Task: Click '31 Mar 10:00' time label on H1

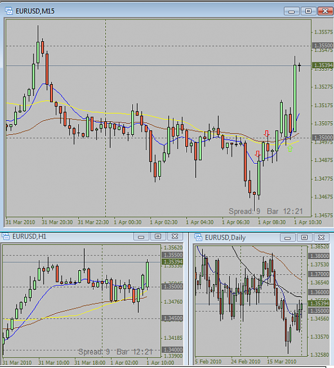Action: coord(54,363)
